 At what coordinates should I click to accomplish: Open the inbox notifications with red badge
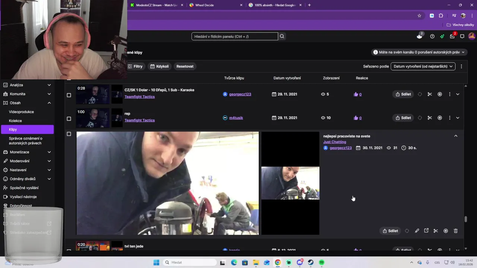[452, 36]
